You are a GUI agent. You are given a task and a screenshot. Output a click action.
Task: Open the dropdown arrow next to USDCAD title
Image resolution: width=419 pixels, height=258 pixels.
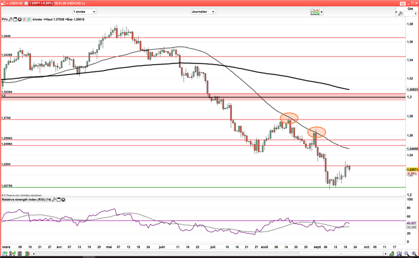[7, 3]
